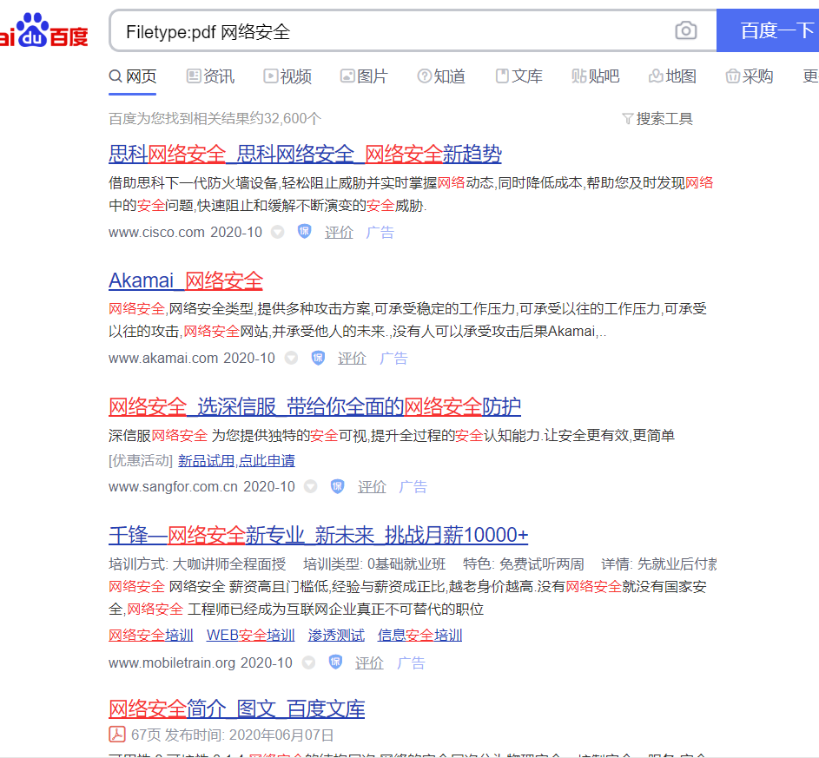Viewport: 819px width, 758px height.
Task: Open camera image search icon
Action: pos(686,30)
